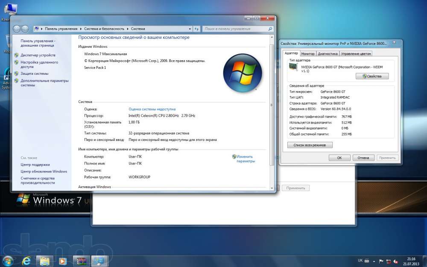
Task: Click the network status tray icon
Action: (389, 261)
